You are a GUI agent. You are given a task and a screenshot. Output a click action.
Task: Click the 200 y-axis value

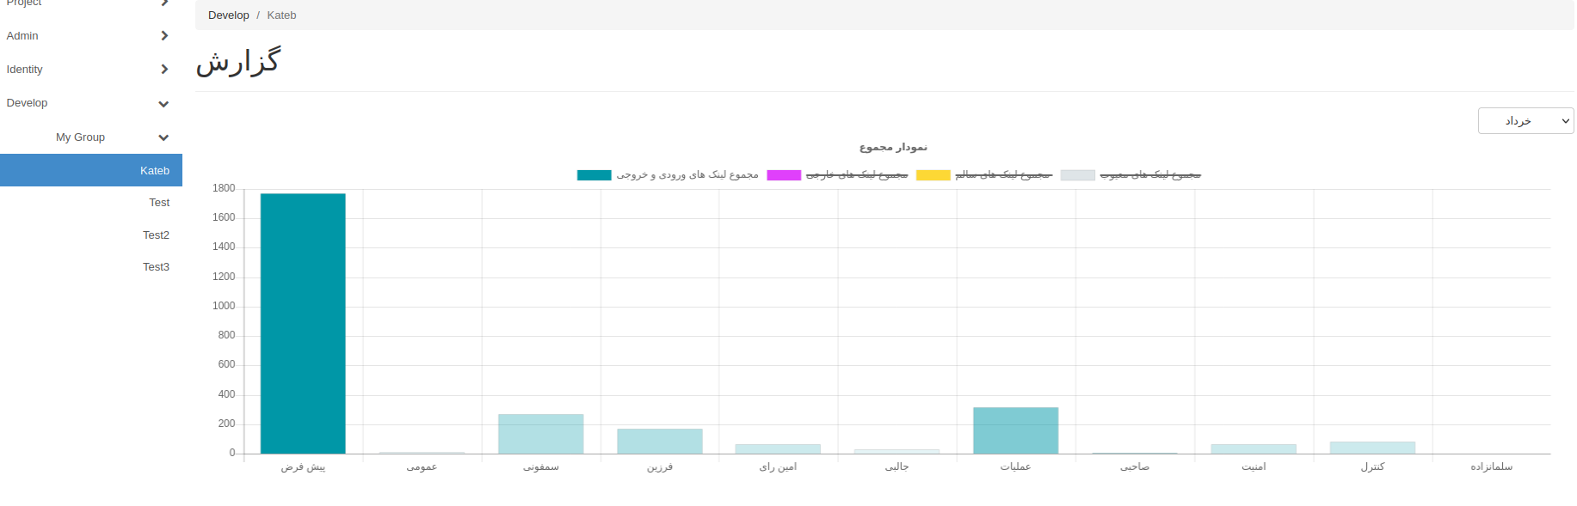pos(226,424)
